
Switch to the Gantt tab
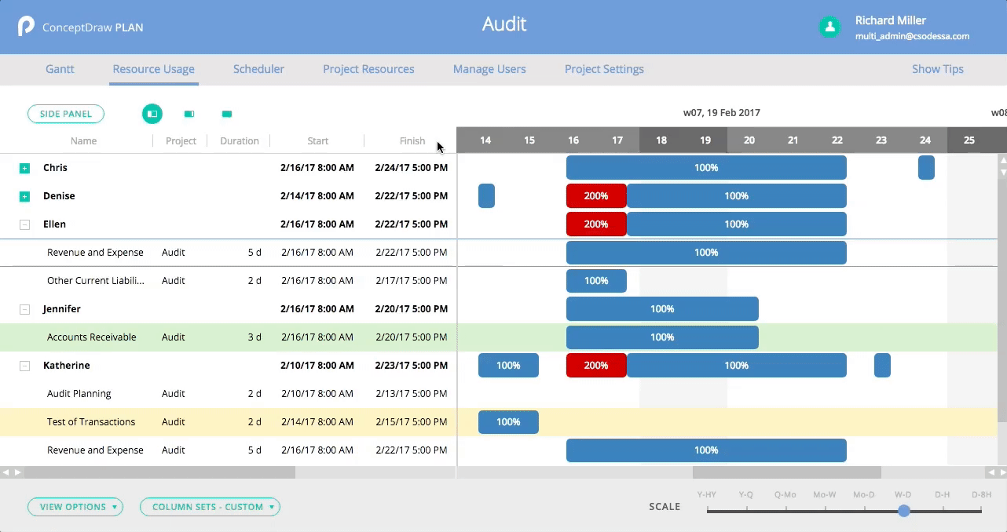[x=60, y=69]
